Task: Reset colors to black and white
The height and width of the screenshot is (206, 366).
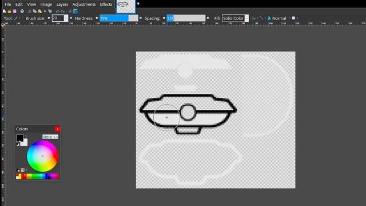Action: point(18,144)
